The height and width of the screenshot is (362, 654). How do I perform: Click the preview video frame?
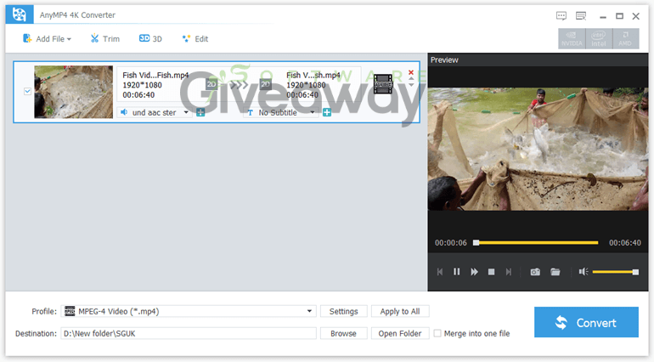pyautogui.click(x=538, y=149)
